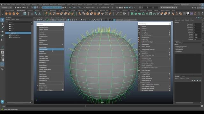The height and width of the screenshot is (114, 204).
Task: Click Unlock Normals in Mesh Display menu
Action: pos(146,47)
